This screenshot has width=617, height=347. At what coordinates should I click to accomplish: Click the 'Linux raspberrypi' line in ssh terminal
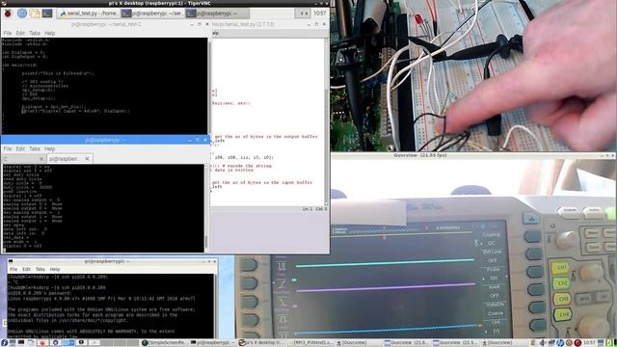point(101,299)
